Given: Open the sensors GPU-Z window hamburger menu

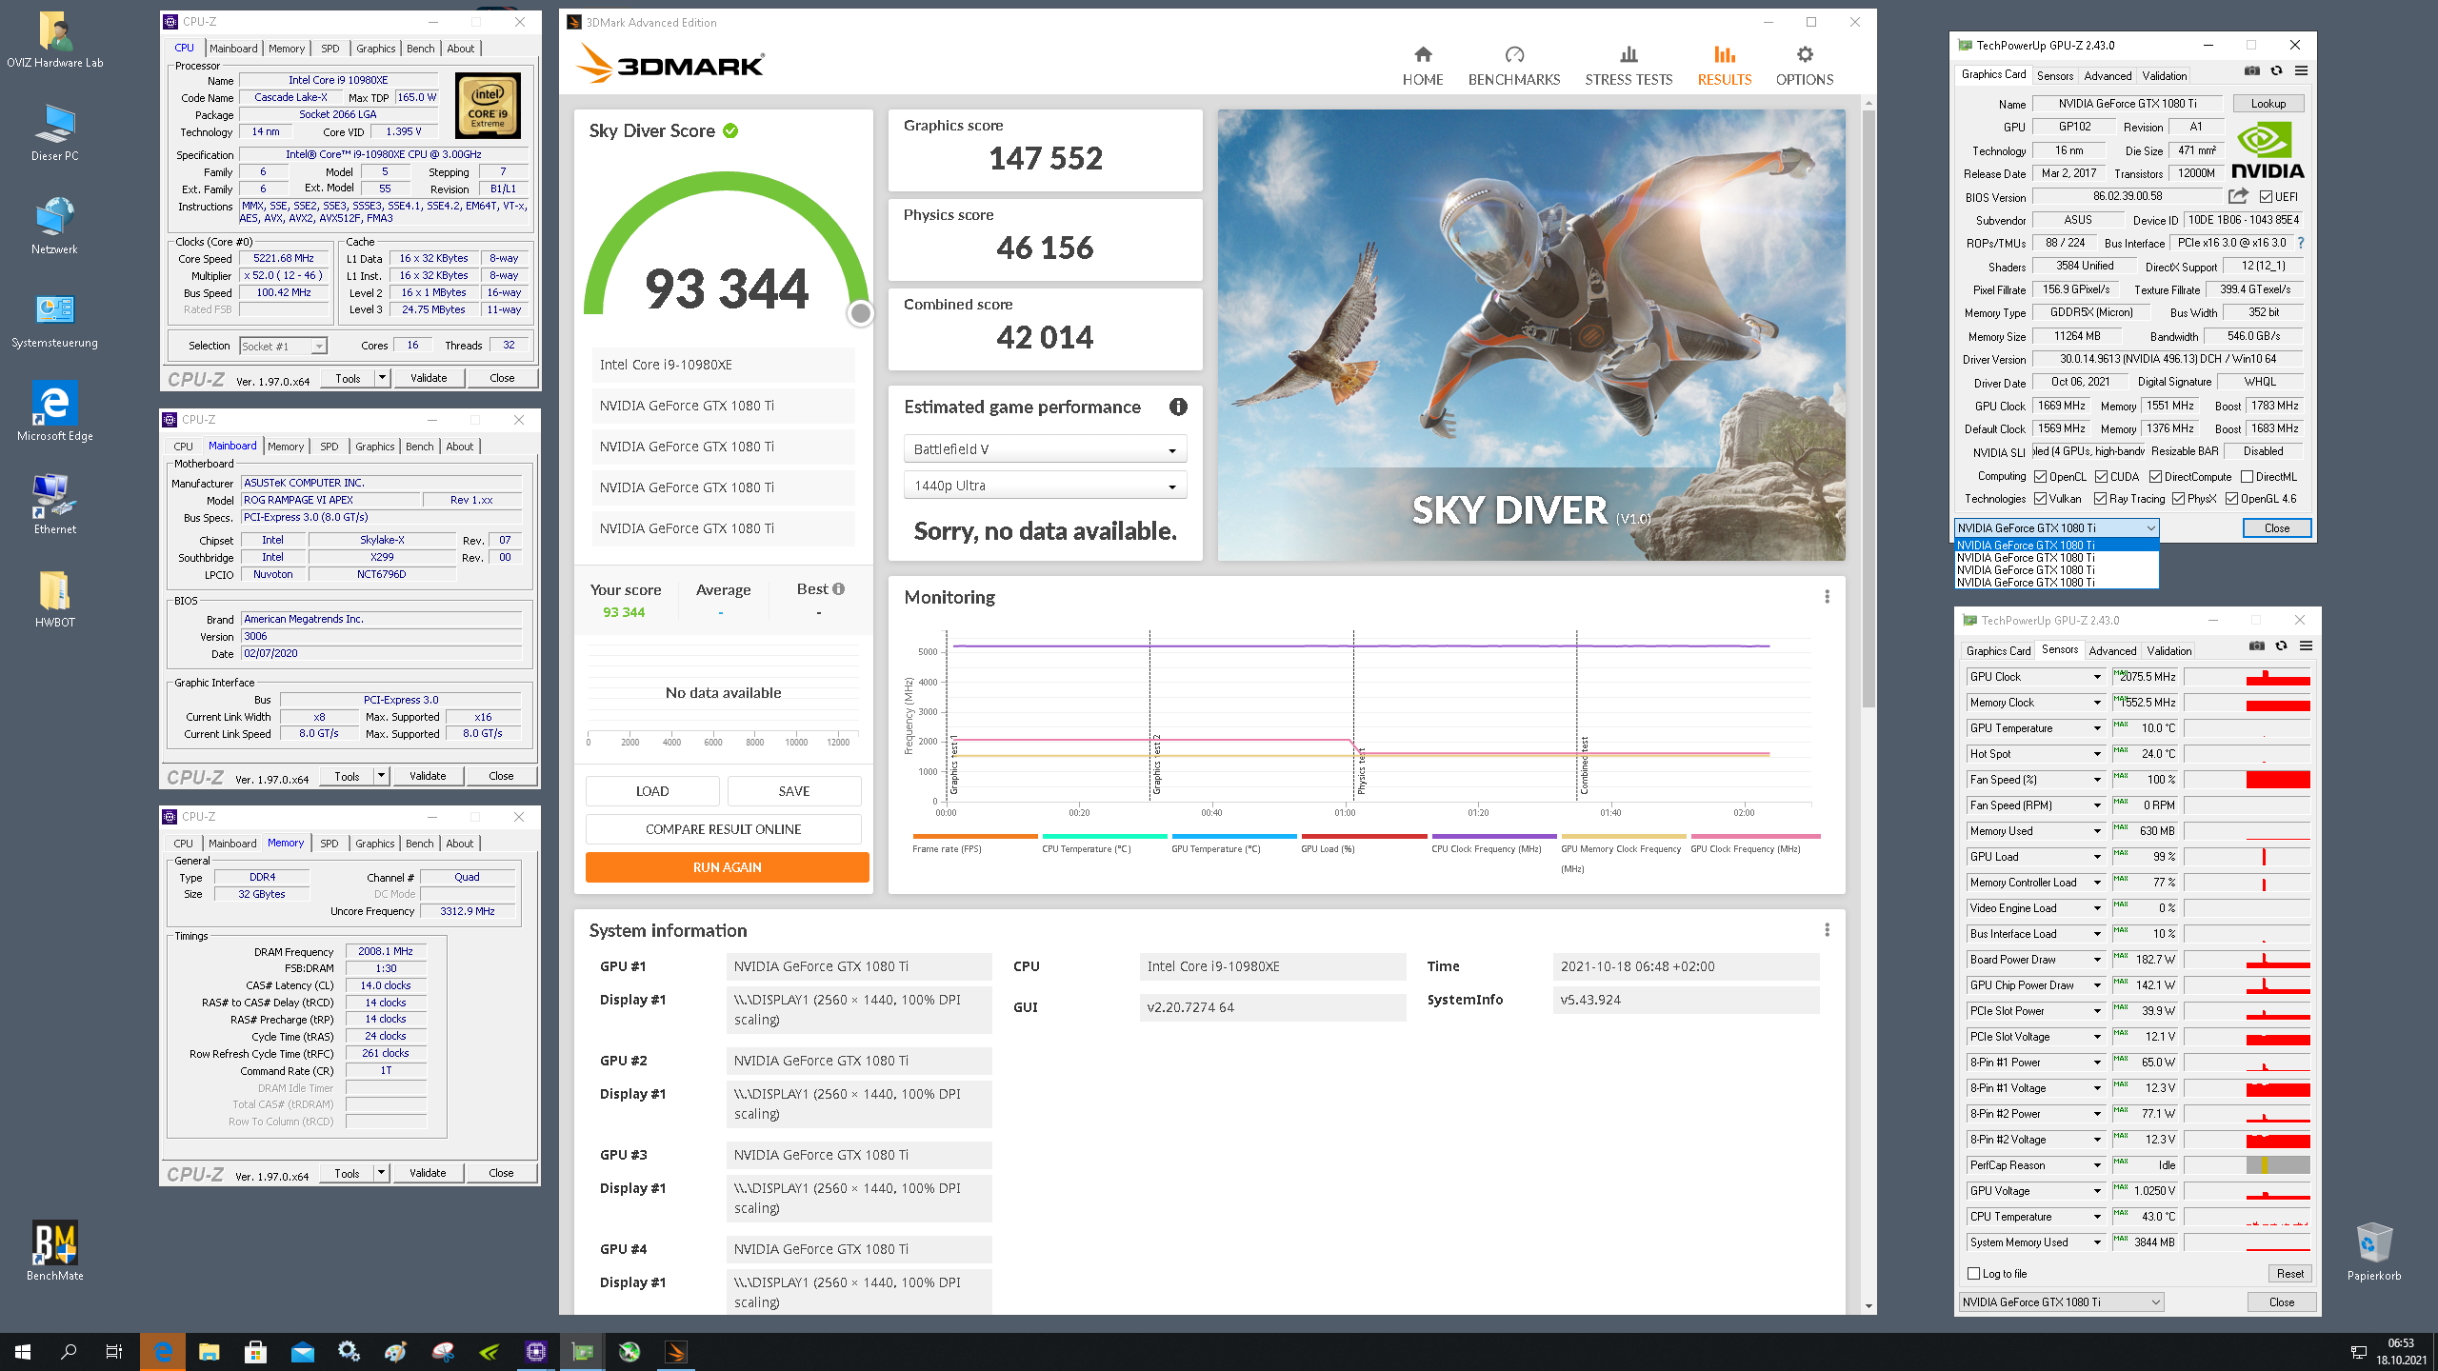Looking at the screenshot, I should tap(2306, 646).
